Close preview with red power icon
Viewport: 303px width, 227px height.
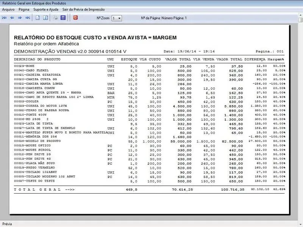pyautogui.click(x=75, y=18)
